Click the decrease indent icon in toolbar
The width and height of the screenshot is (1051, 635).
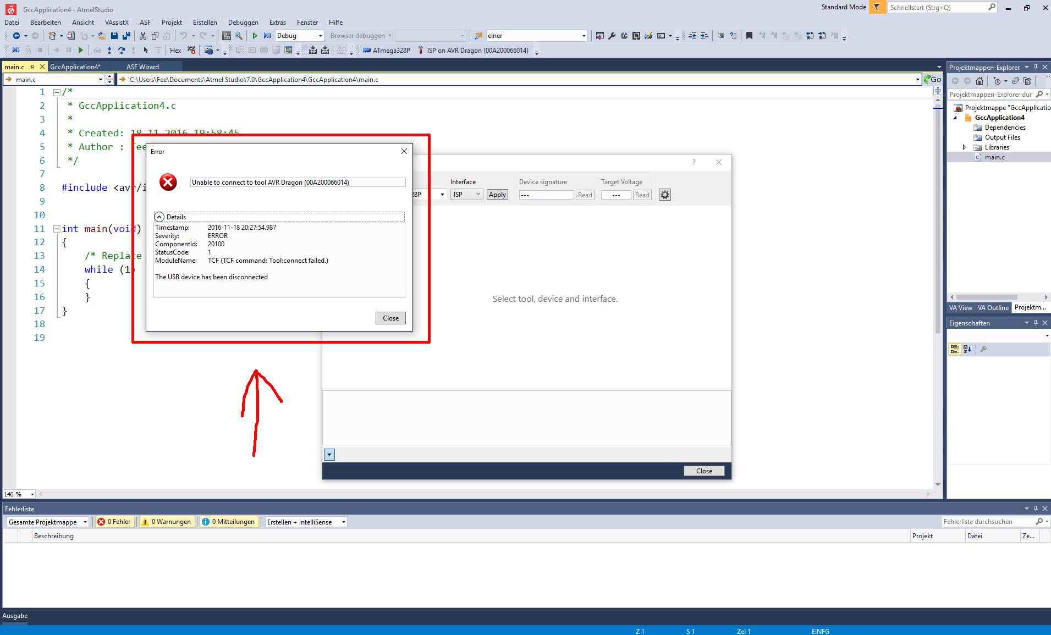(692, 36)
